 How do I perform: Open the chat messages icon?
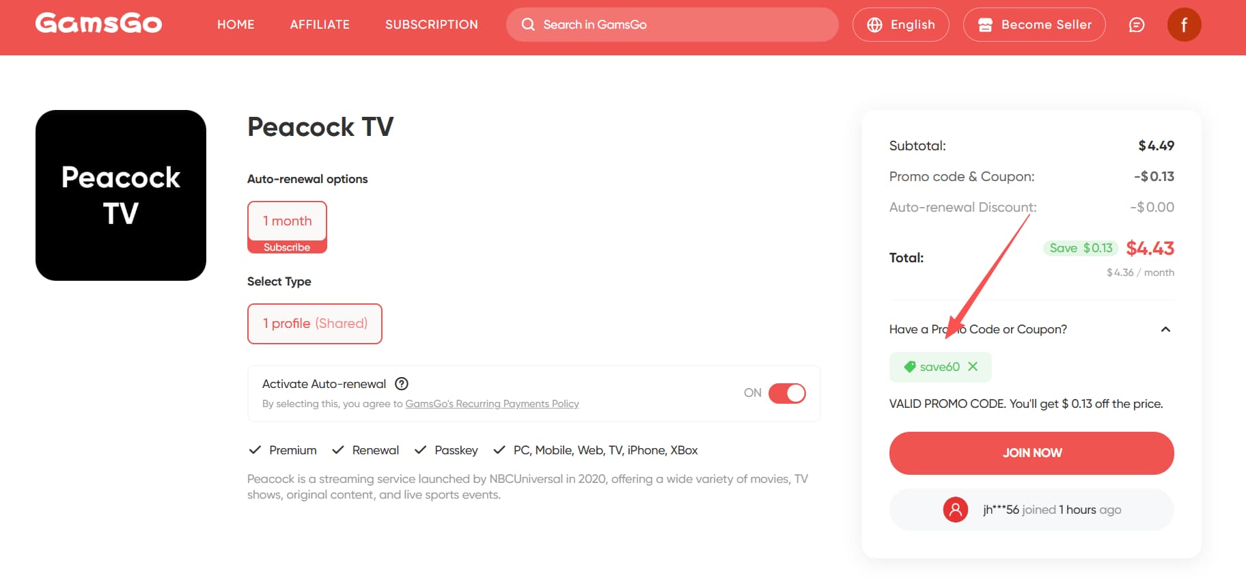tap(1137, 25)
